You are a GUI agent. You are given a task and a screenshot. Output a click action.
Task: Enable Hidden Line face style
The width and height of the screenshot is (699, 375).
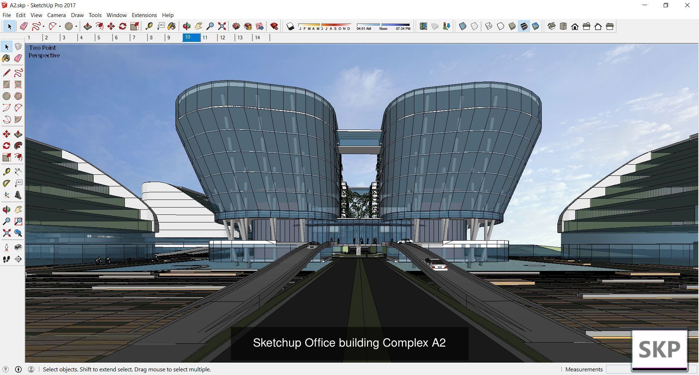click(x=501, y=26)
